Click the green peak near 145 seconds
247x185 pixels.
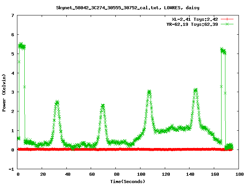pos(195,90)
